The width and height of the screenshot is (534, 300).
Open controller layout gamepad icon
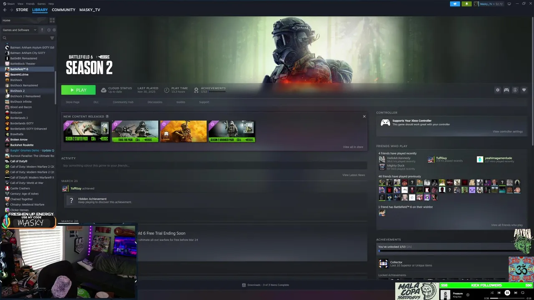pyautogui.click(x=506, y=90)
